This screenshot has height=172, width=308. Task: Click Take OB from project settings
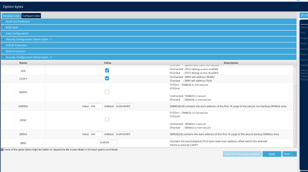242,154
